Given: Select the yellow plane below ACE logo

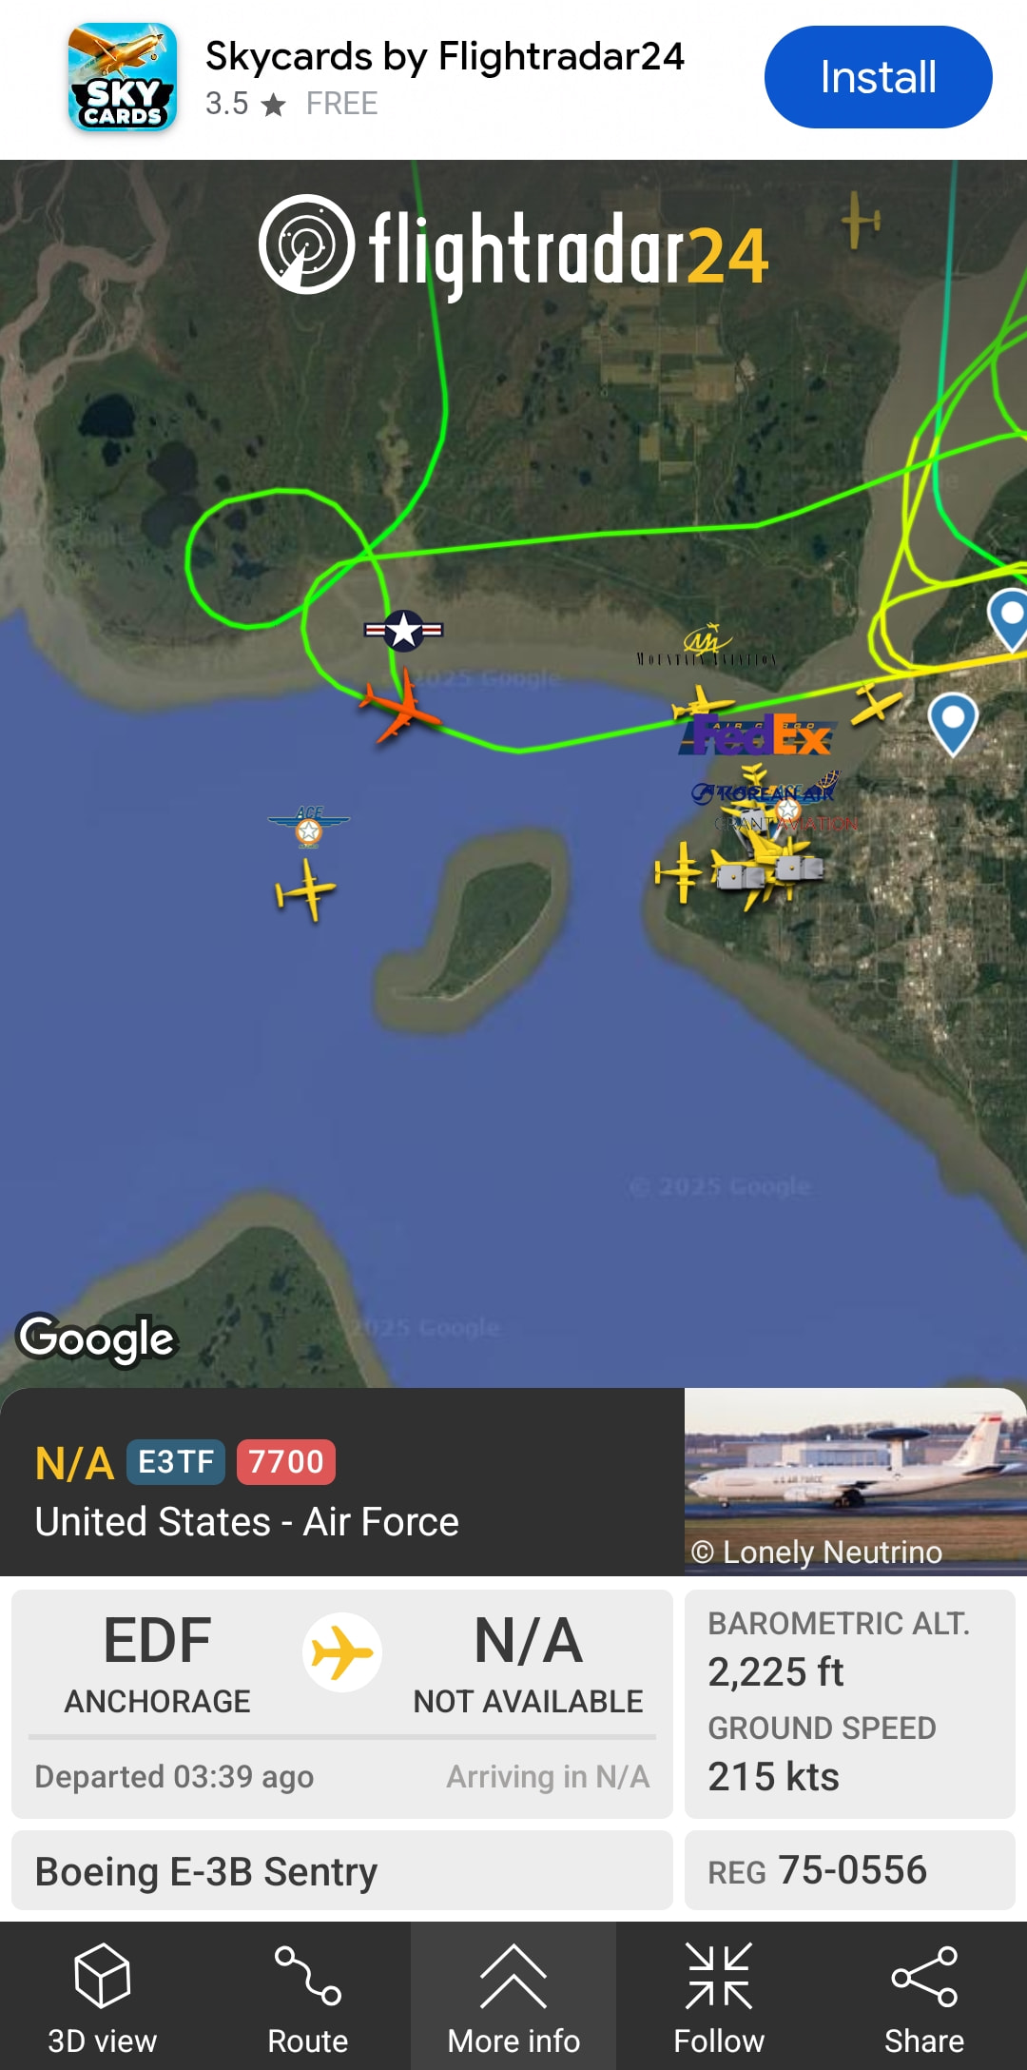Looking at the screenshot, I should pos(305,890).
